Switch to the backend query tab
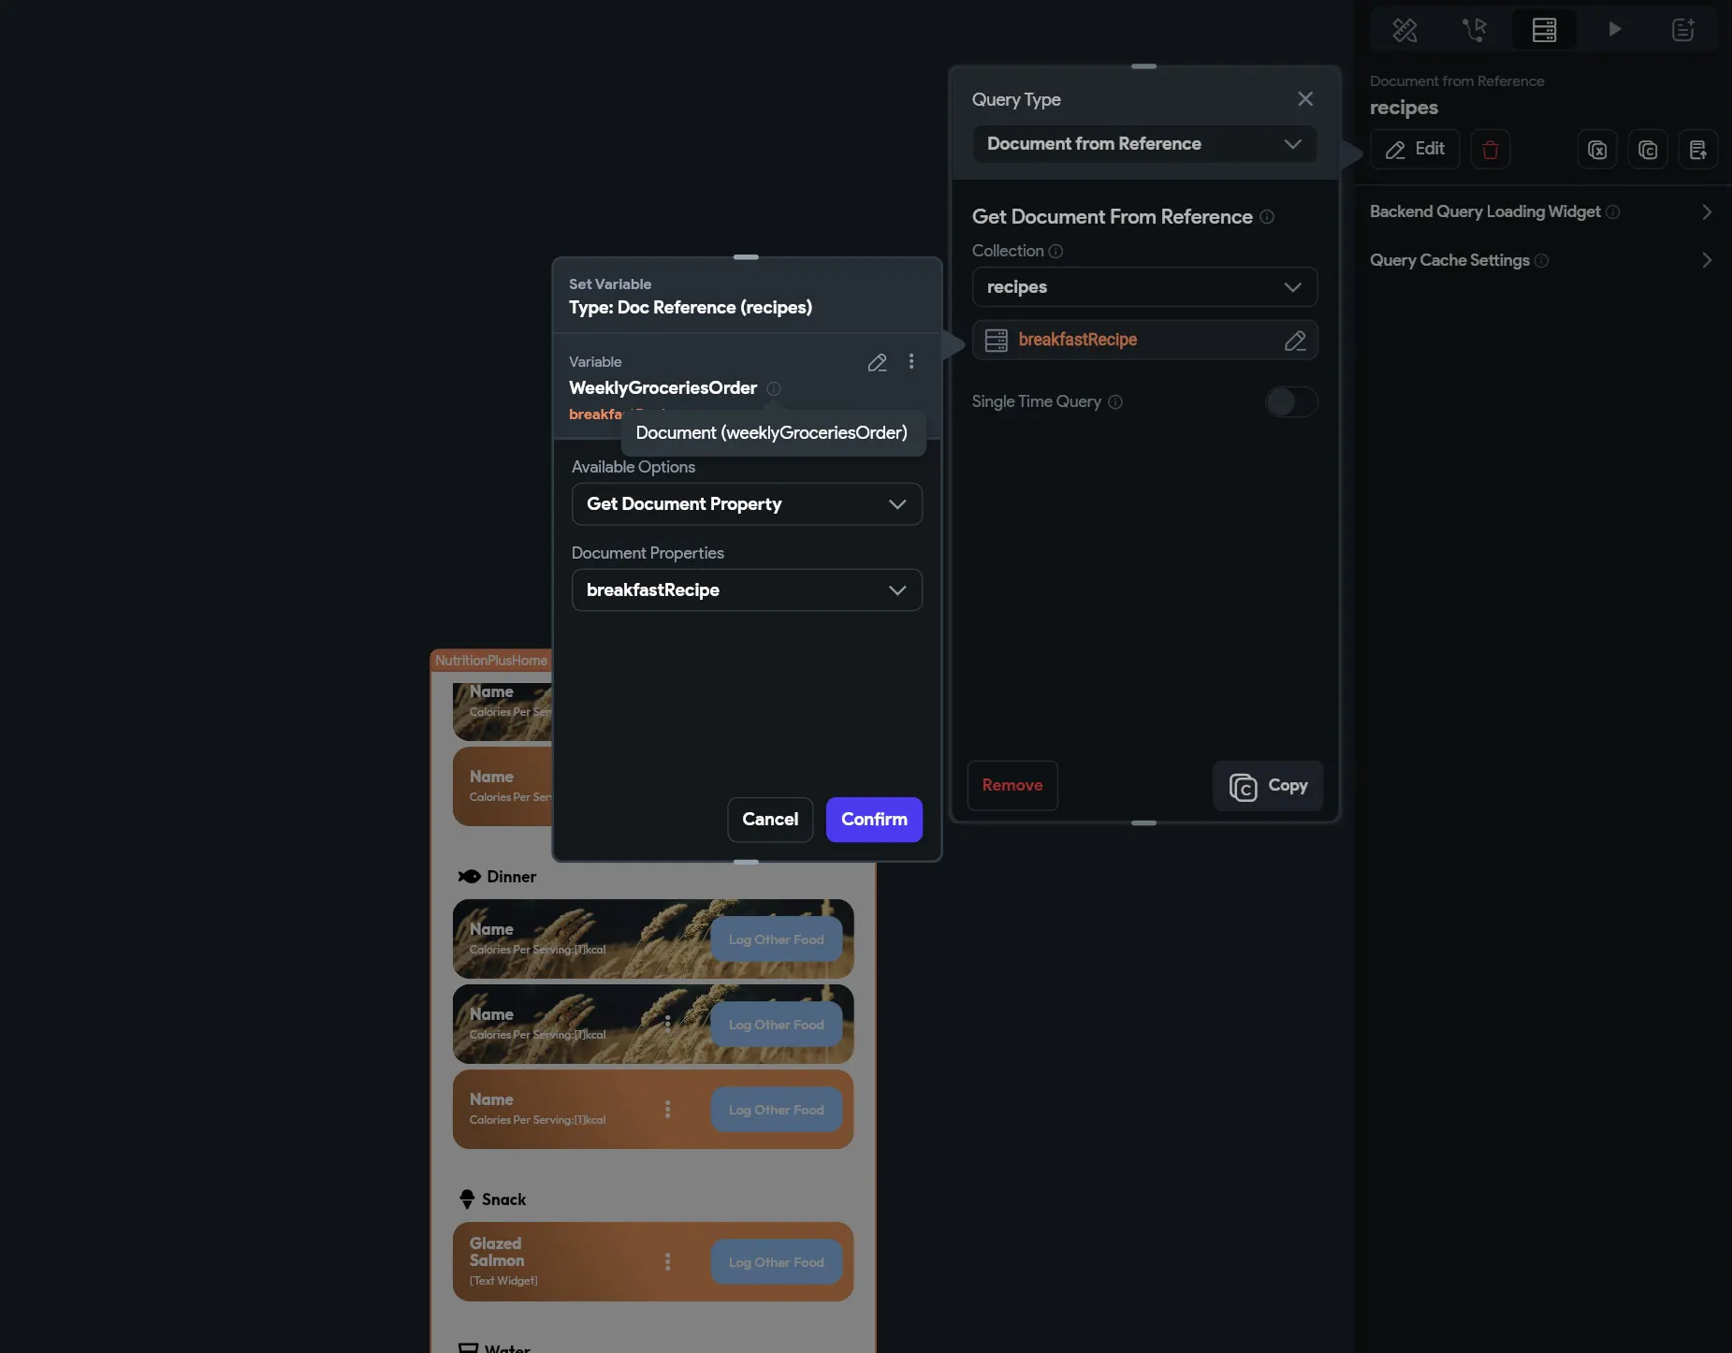1732x1353 pixels. [x=1544, y=30]
